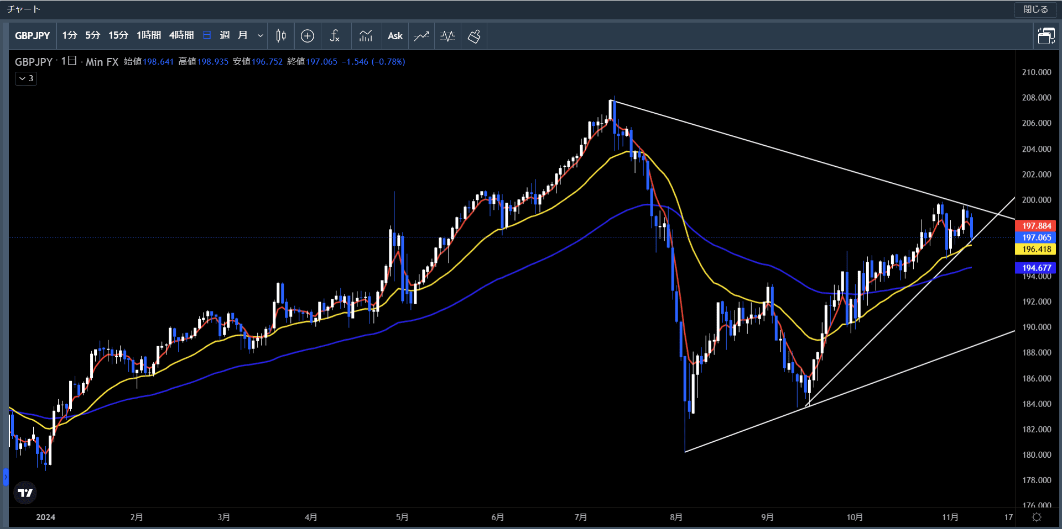Expand the indicator legend showing 3

point(26,78)
